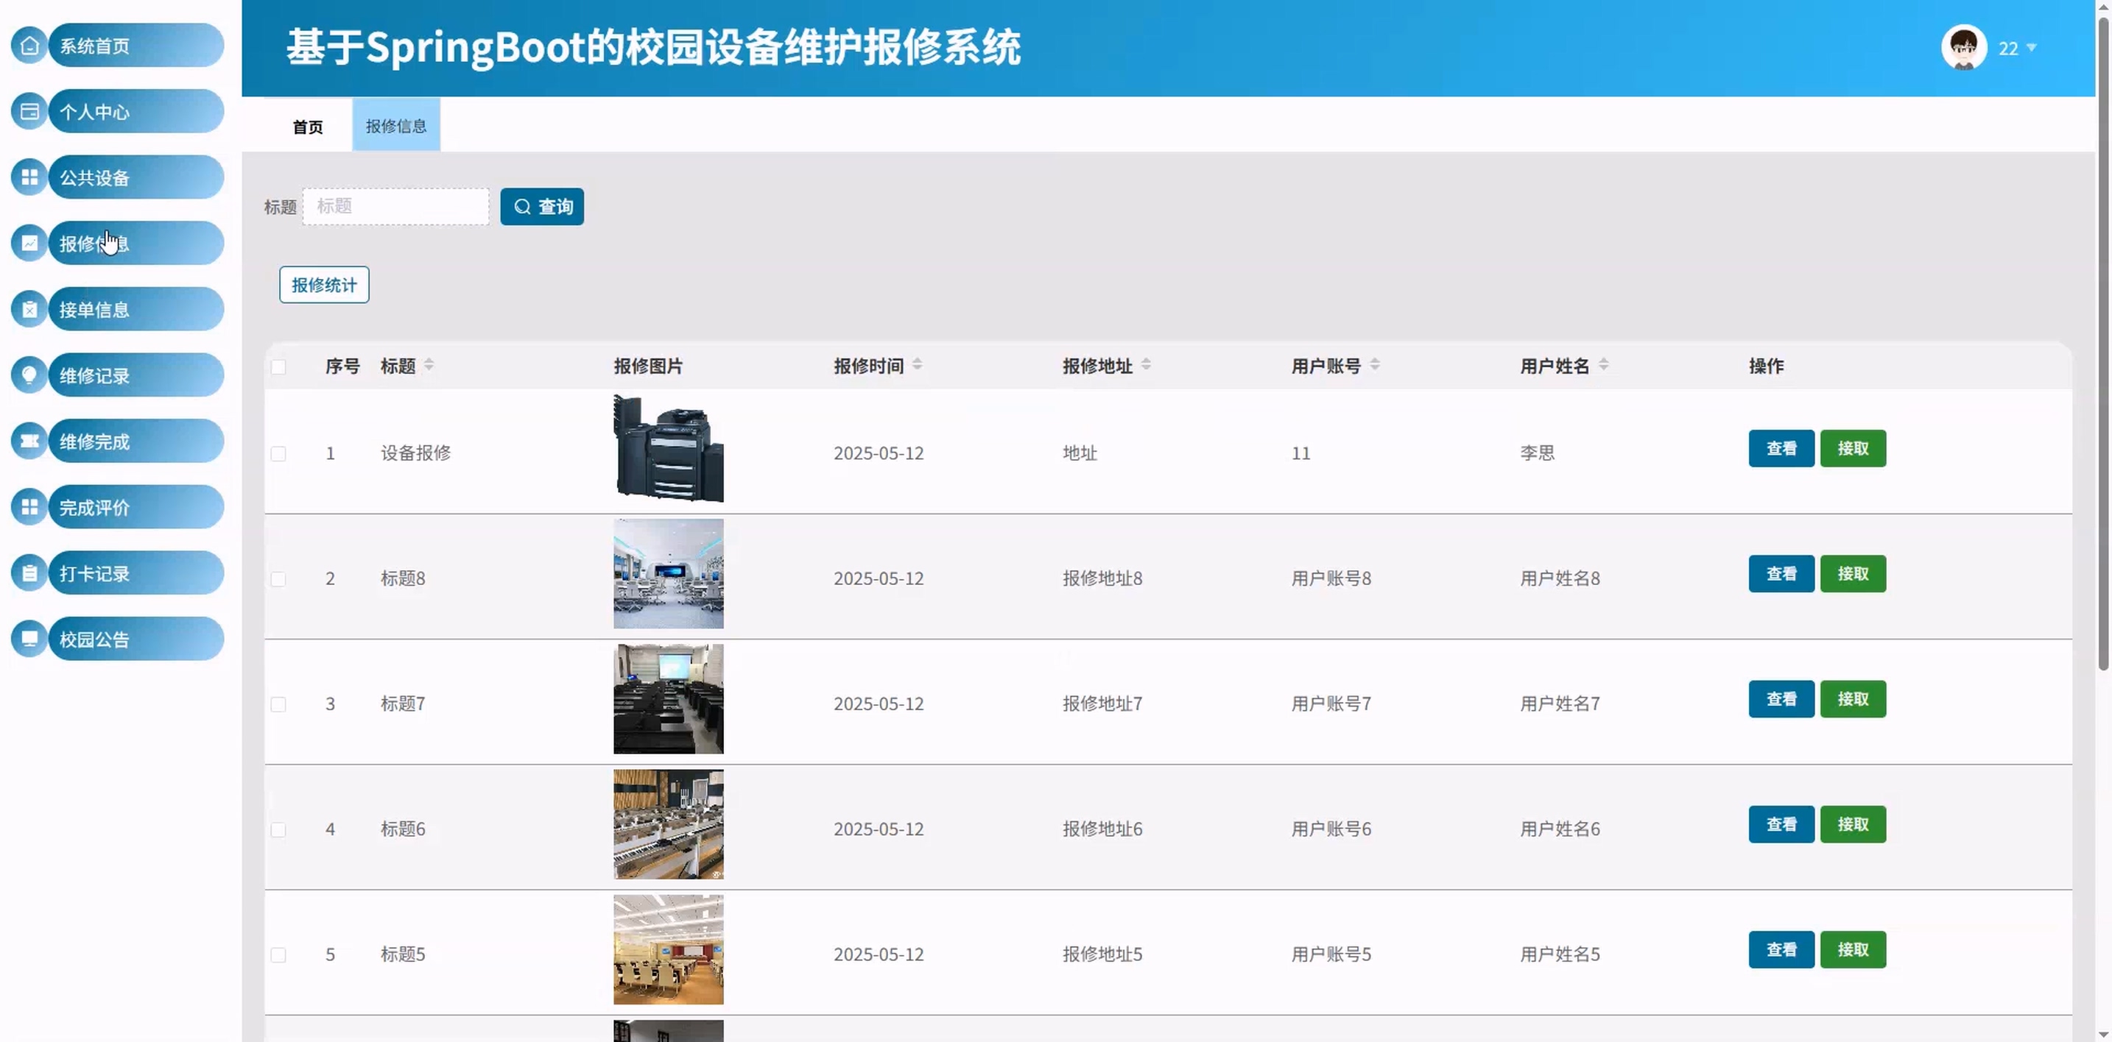
Task: Sort table by 报修时间 column arrows
Action: (918, 364)
